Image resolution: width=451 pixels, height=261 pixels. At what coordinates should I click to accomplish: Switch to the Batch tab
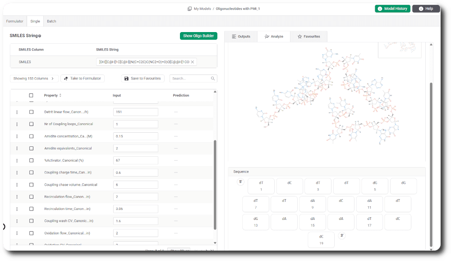tap(51, 21)
